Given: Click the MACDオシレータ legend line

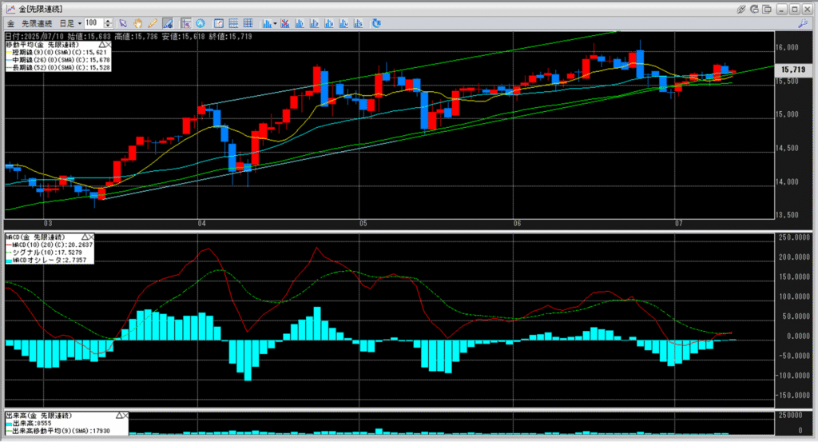Looking at the screenshot, I should 46,260.
